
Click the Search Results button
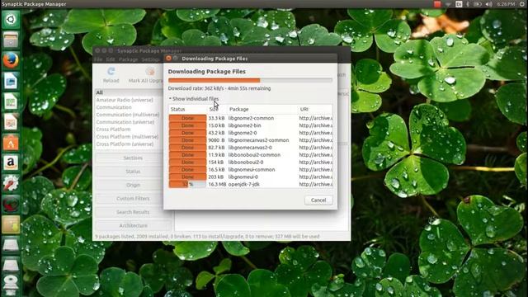133,212
